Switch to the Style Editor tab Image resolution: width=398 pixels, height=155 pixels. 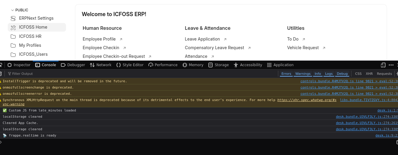[x=130, y=65]
